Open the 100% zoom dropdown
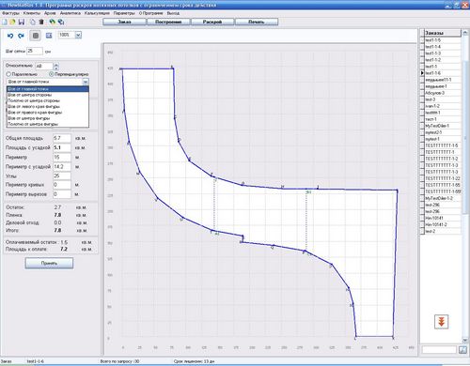The width and height of the screenshot is (470, 366). (x=78, y=35)
